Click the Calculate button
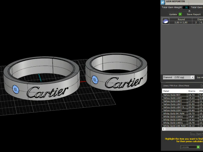 pos(190,147)
